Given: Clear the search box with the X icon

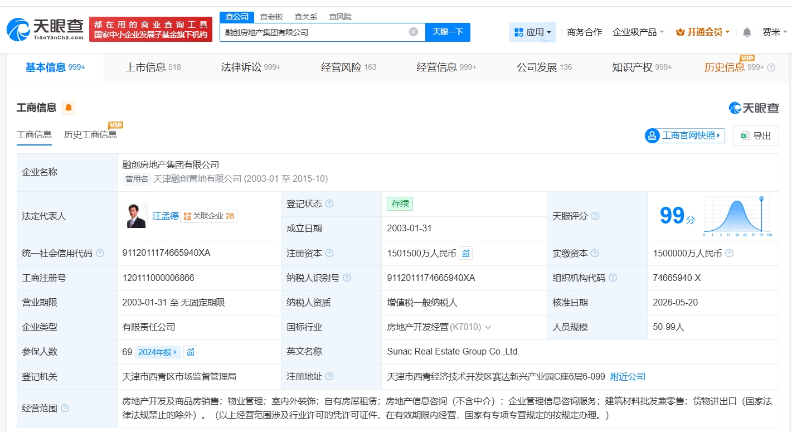Looking at the screenshot, I should (414, 32).
